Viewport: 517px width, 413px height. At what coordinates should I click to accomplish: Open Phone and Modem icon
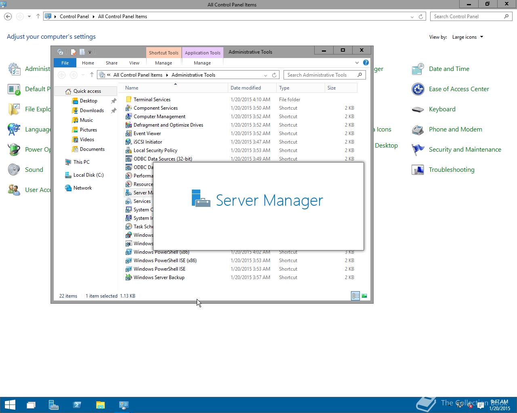click(x=418, y=129)
